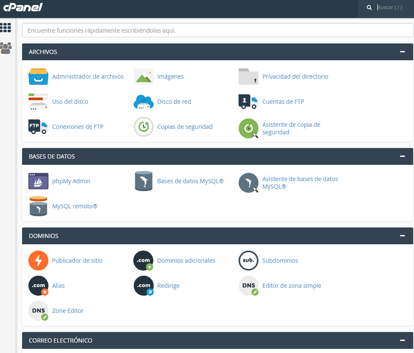Screen dimensions: 414x353
Task: Open the sidebar home grid menu
Action: click(x=6, y=28)
